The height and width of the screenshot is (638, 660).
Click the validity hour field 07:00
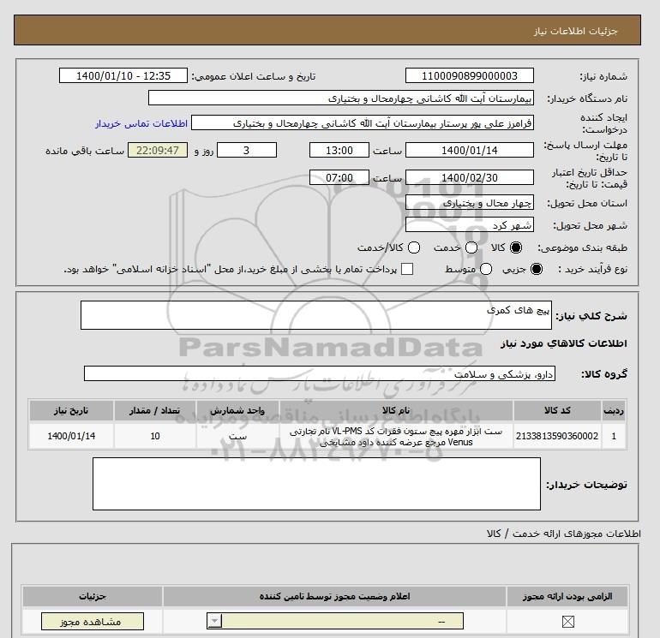tap(339, 177)
